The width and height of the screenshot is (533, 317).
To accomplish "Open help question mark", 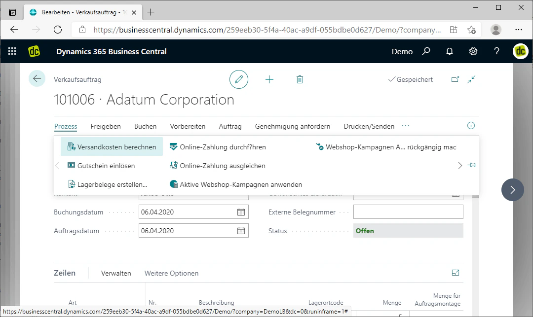I will click(x=496, y=51).
